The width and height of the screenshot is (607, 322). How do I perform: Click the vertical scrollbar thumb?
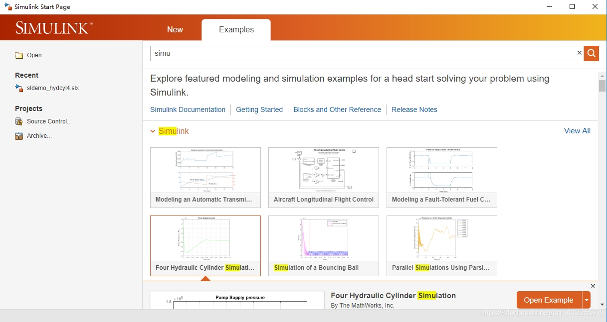tap(603, 86)
